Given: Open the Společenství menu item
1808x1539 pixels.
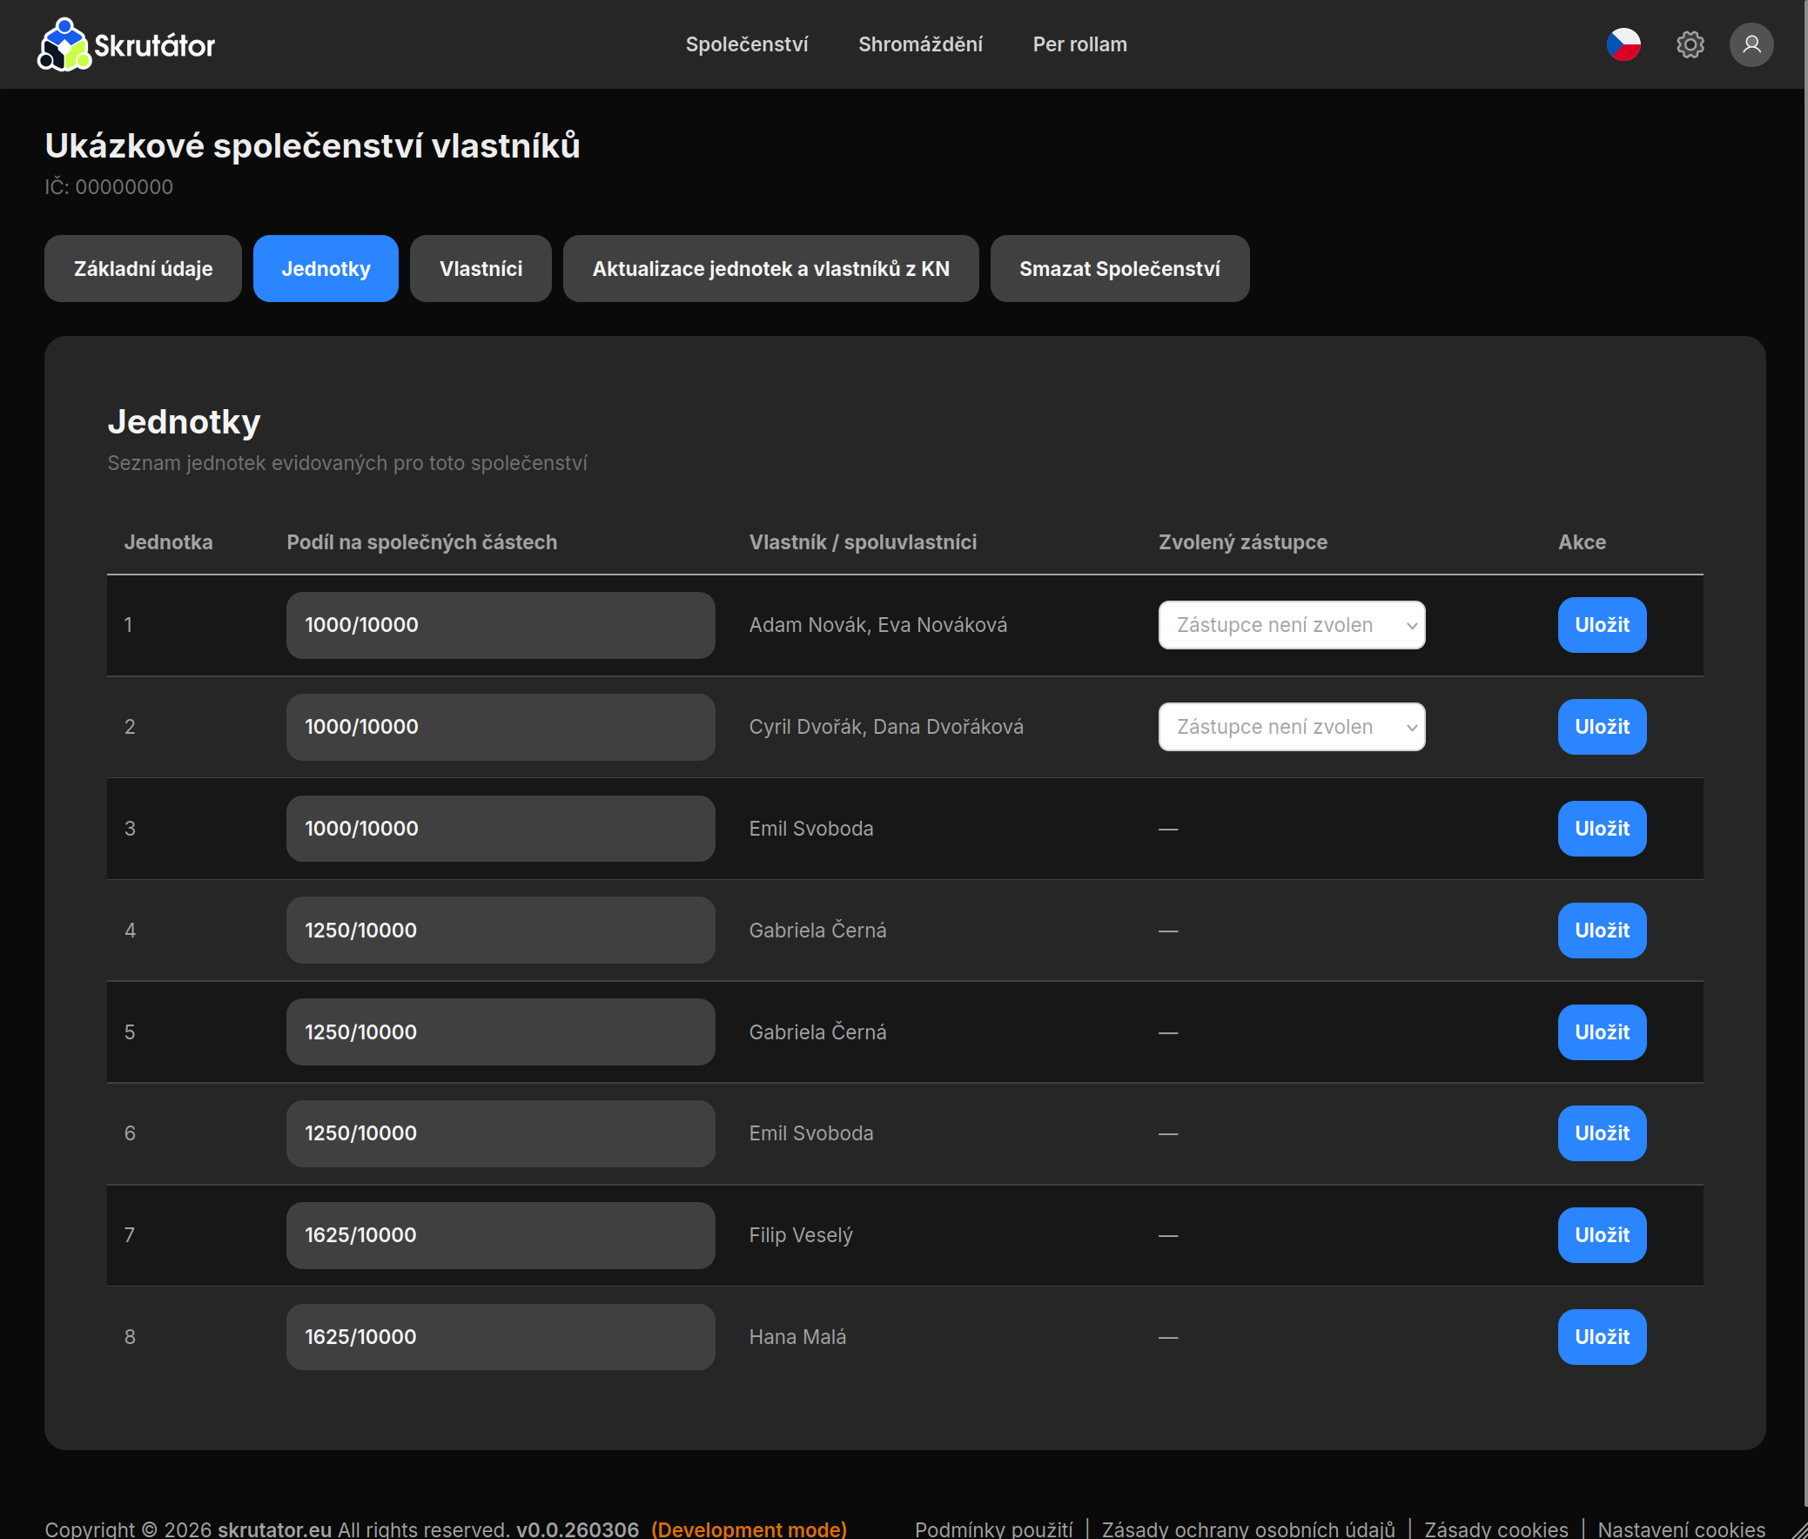Looking at the screenshot, I should click(747, 44).
